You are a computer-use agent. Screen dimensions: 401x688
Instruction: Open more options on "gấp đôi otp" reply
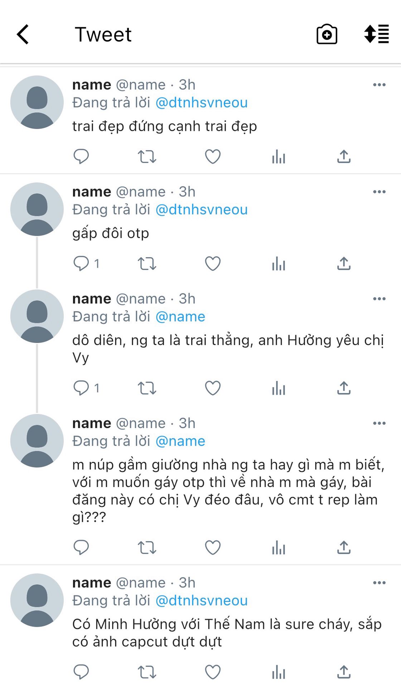click(x=379, y=192)
